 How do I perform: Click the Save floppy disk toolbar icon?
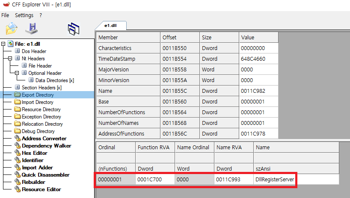[32, 29]
